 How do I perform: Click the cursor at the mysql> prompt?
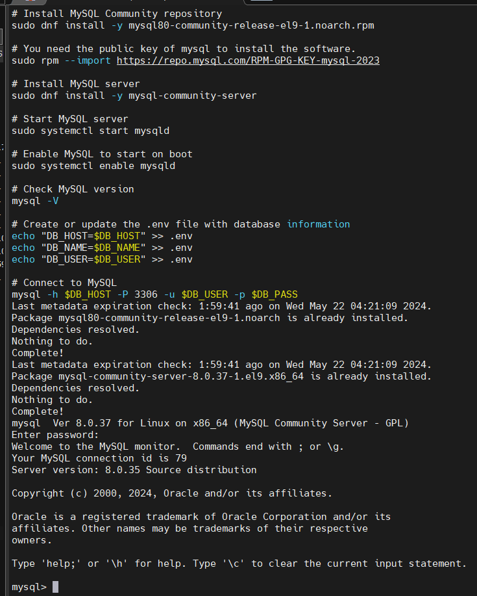[x=55, y=587]
